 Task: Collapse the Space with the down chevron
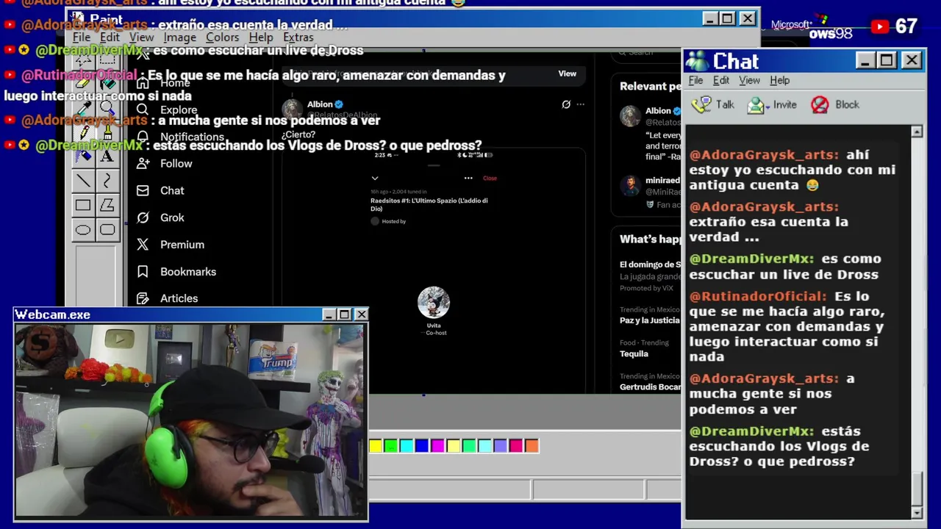tap(375, 178)
